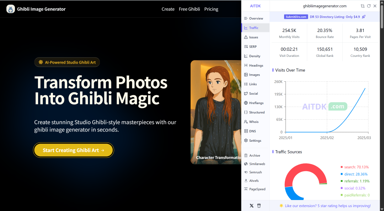This screenshot has width=384, height=211.
Task: Click the rocket icon in SubmitDirs banner
Action: pyautogui.click(x=364, y=17)
